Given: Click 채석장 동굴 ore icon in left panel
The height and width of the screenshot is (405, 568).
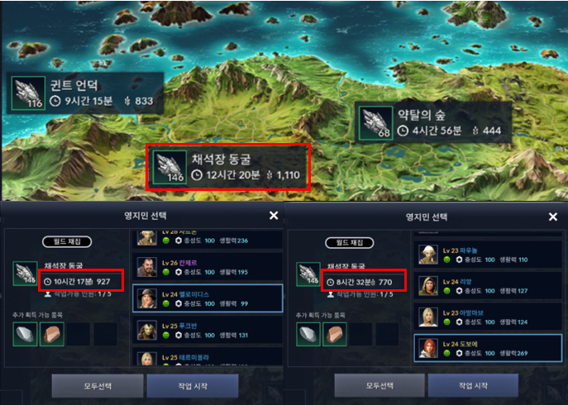Looking at the screenshot, I should point(25,274).
